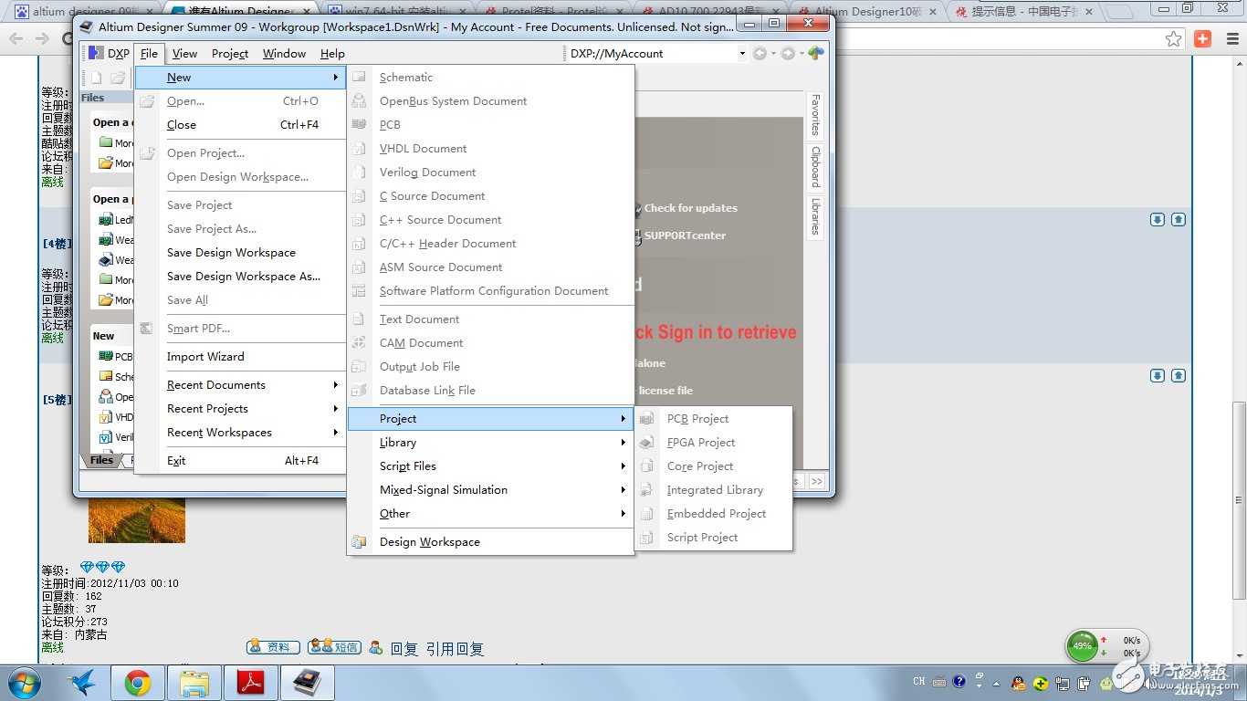1247x701 pixels.
Task: Click the Text Document page icon
Action: pos(359,319)
